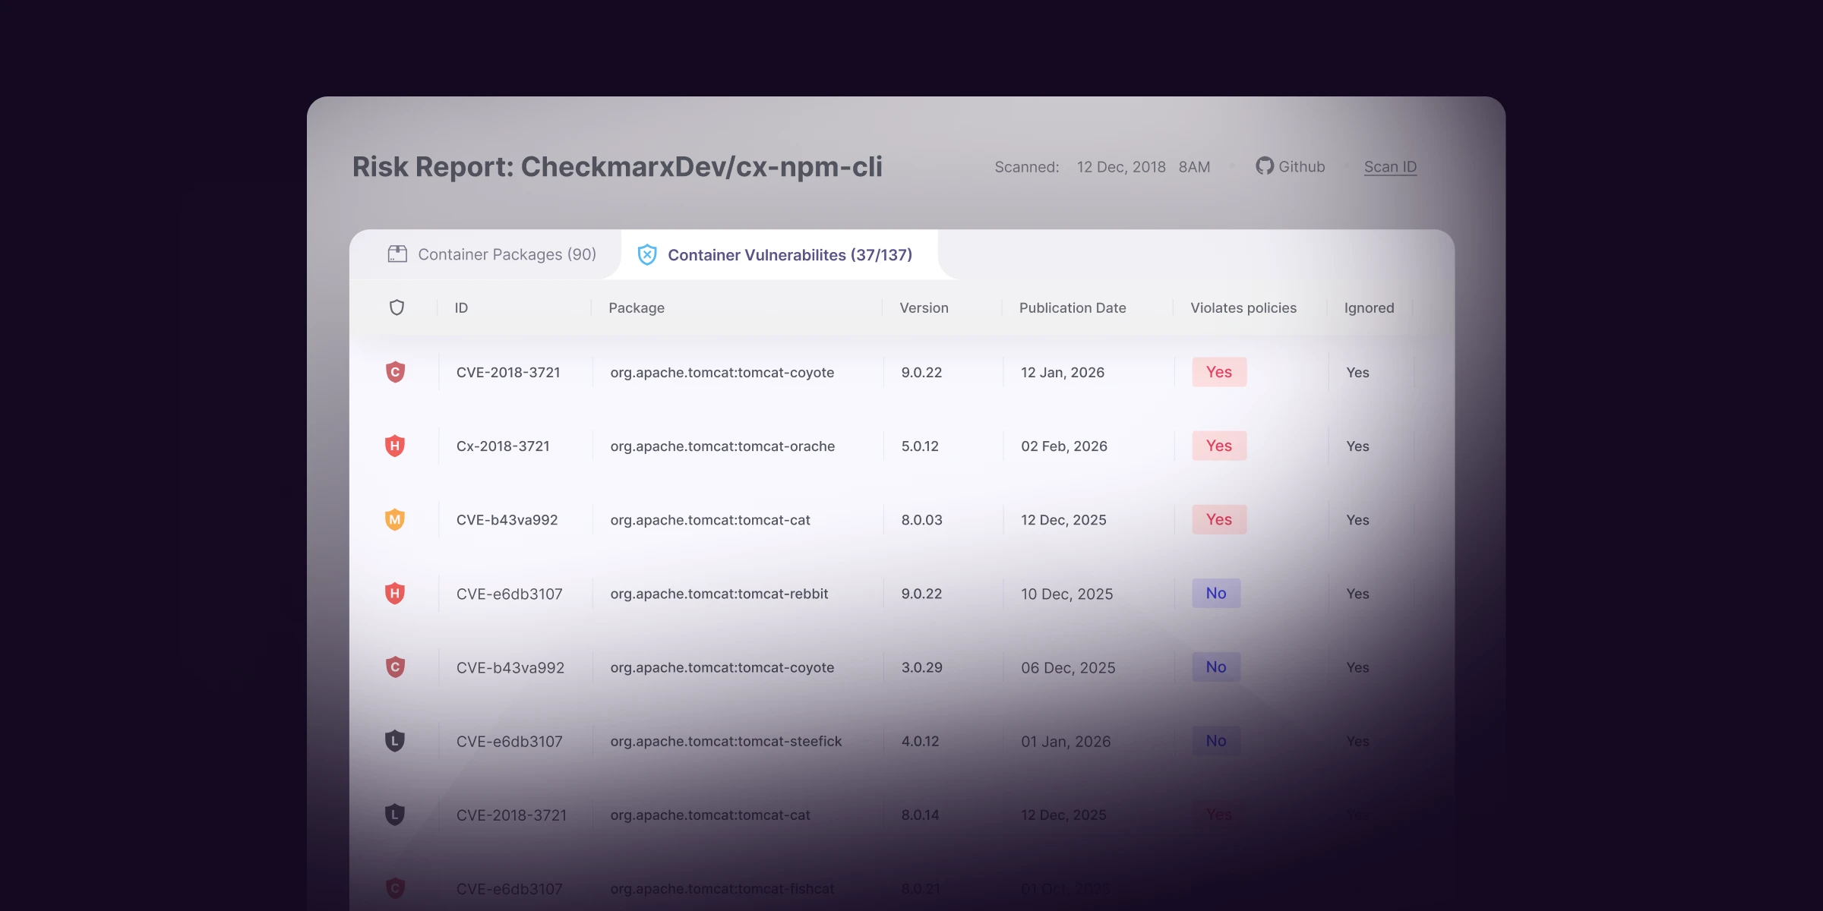Click High severity shield for Cx-2018-3721
The image size is (1823, 911).
click(x=395, y=446)
